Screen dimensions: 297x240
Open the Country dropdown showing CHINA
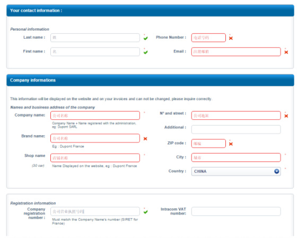click(x=236, y=171)
